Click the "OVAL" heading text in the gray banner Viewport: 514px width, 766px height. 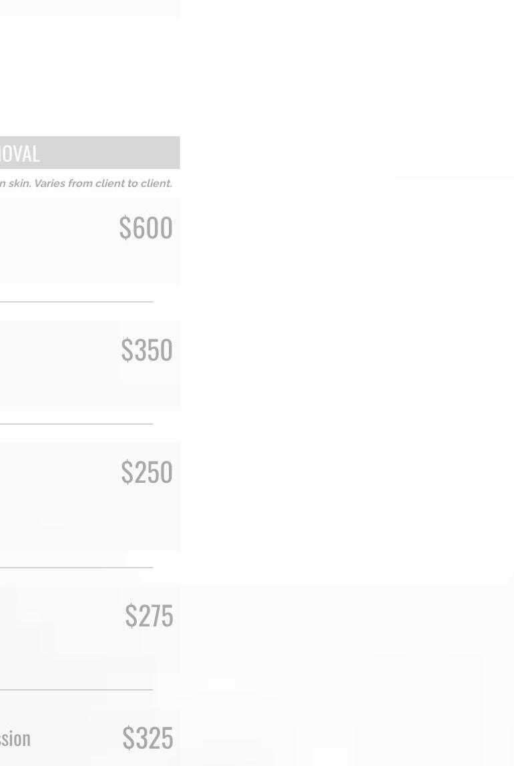[x=20, y=154]
